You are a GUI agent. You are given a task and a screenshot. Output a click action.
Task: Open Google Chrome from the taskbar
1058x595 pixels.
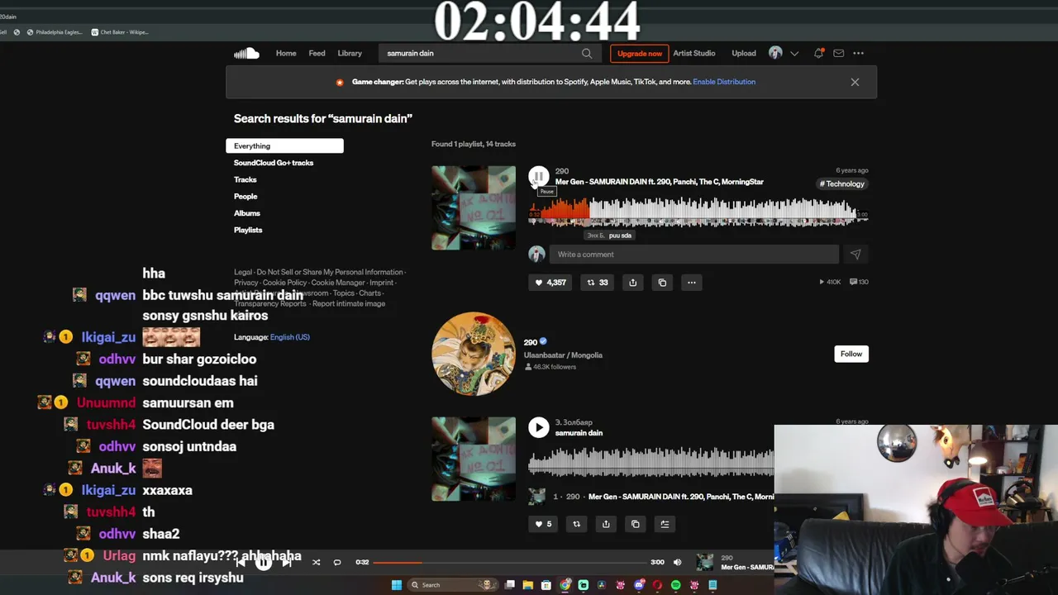(565, 585)
